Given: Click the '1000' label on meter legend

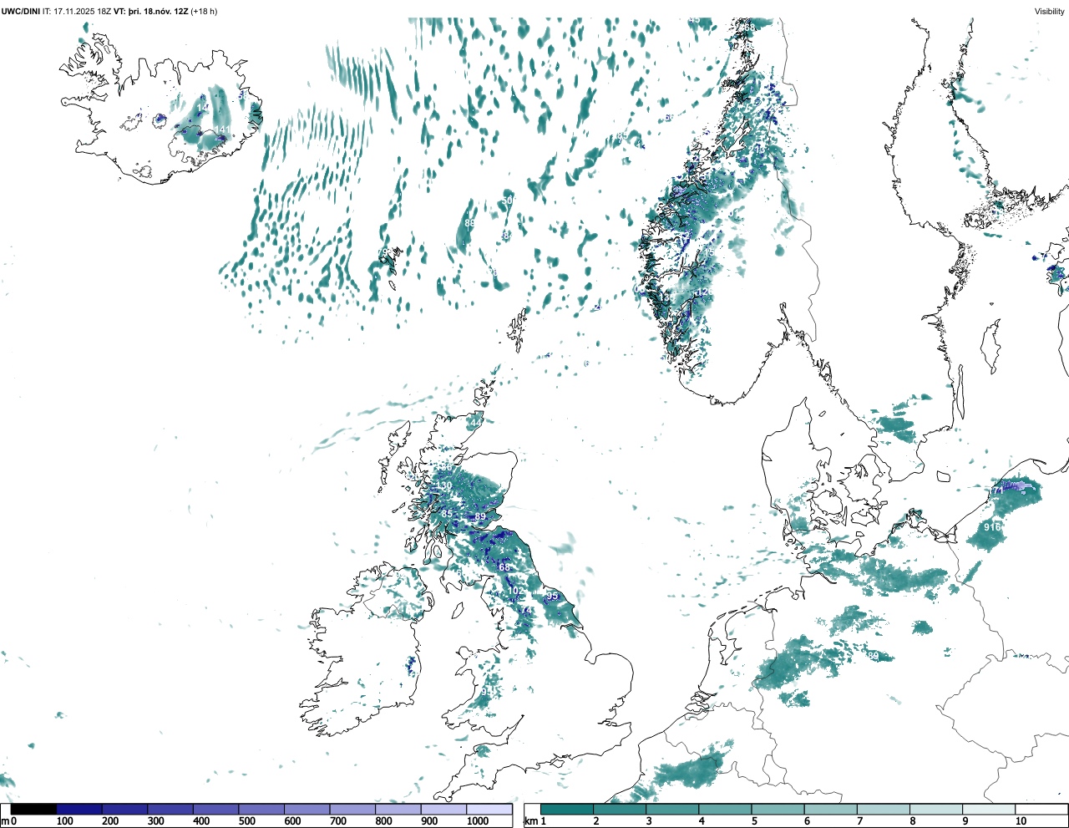Looking at the screenshot, I should (477, 821).
